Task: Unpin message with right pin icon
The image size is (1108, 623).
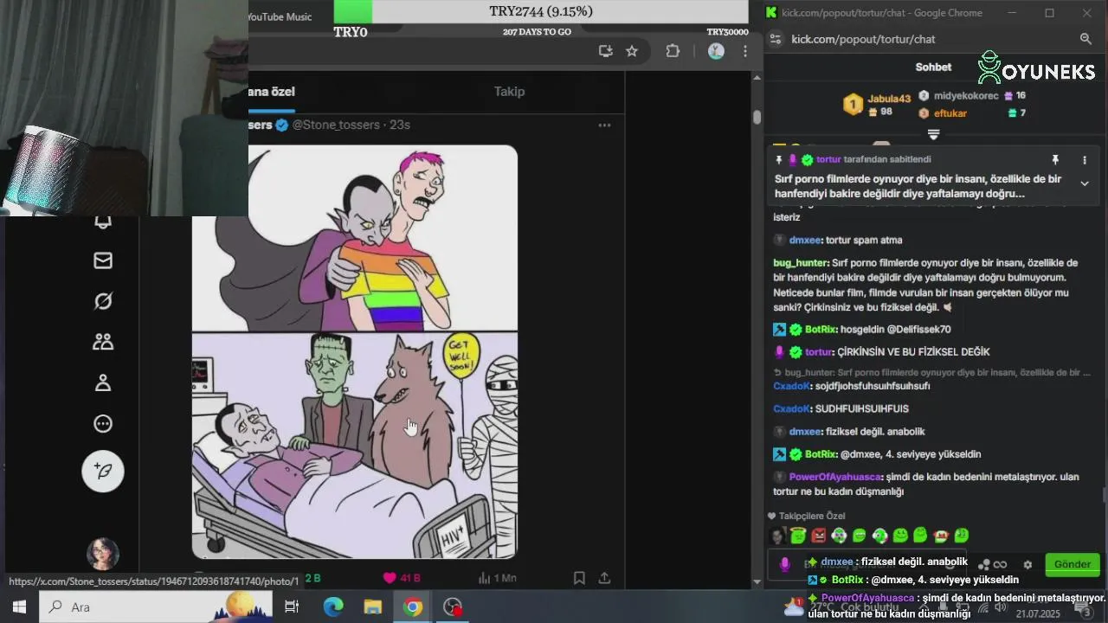Action: 1055,160
